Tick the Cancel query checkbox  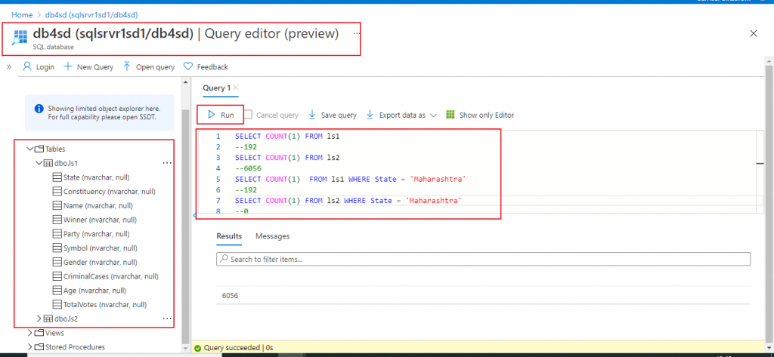point(248,115)
